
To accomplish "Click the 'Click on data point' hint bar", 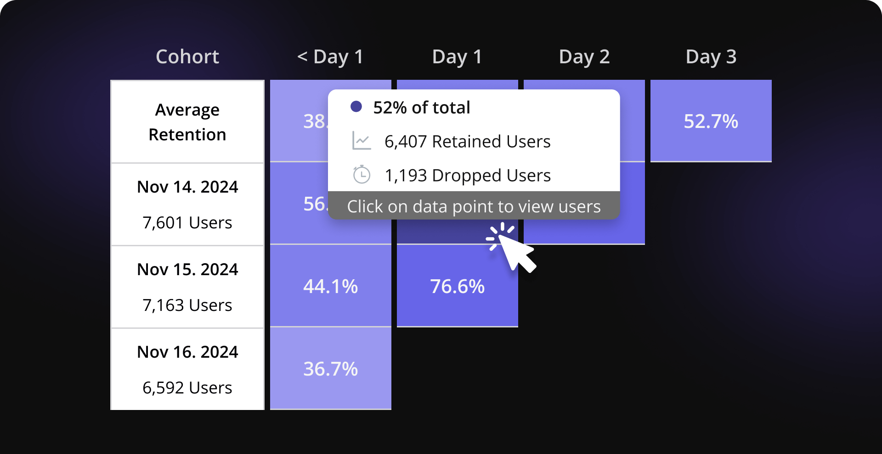I will [x=474, y=206].
